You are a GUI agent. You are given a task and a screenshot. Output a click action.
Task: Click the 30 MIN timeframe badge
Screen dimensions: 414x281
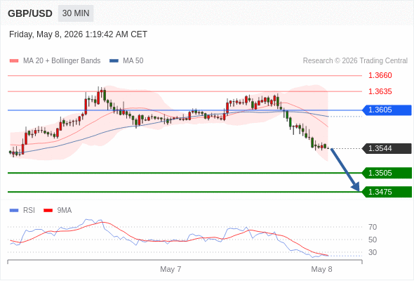pyautogui.click(x=76, y=13)
